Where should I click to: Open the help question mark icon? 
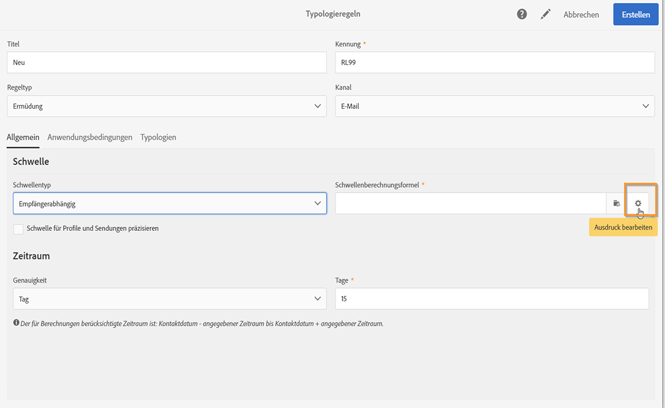[x=521, y=14]
